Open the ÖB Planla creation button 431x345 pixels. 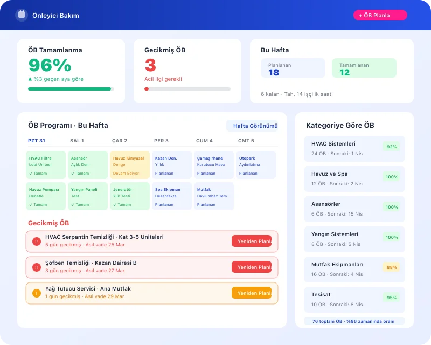pos(380,15)
